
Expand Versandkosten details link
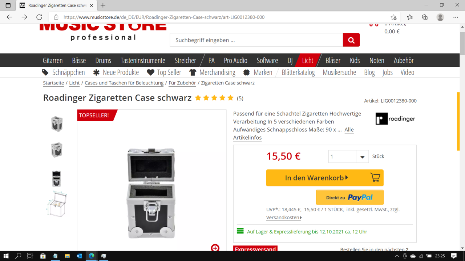point(284,217)
